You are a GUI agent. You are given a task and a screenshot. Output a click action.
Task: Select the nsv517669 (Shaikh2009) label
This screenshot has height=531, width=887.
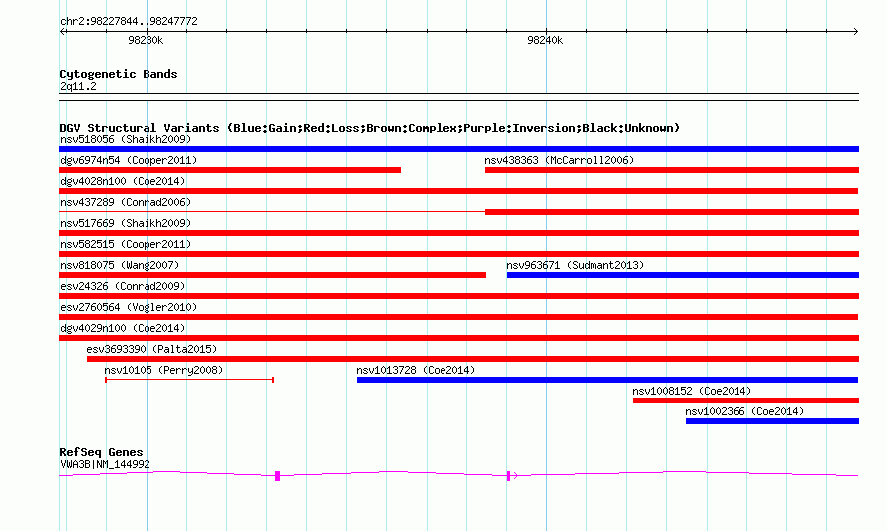coord(126,223)
